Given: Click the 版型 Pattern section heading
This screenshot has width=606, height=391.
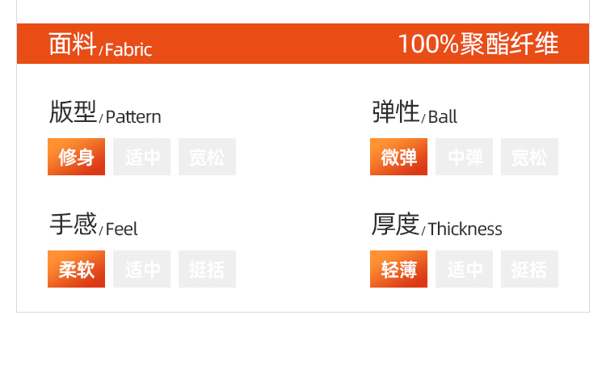Looking at the screenshot, I should [x=73, y=112].
